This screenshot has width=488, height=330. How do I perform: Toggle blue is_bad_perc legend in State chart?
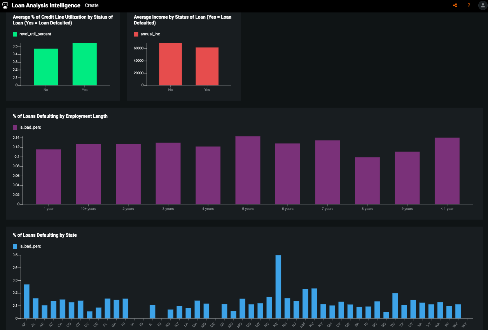pyautogui.click(x=15, y=246)
